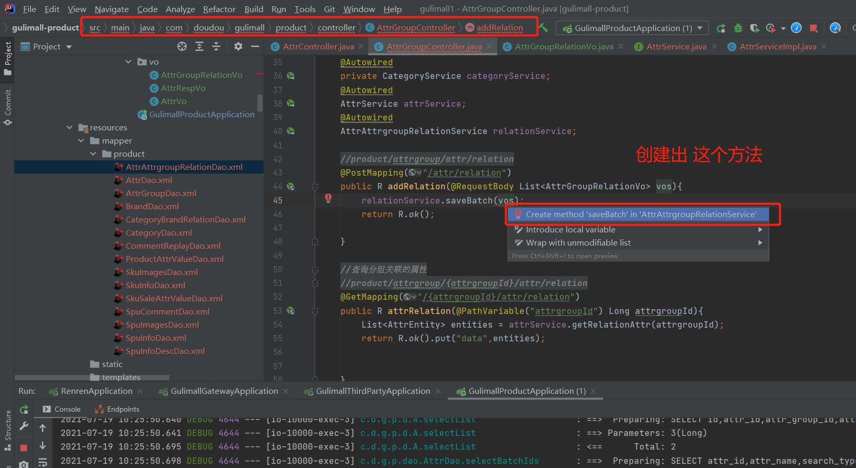Open the File menu
This screenshot has height=468, width=856.
pos(29,9)
